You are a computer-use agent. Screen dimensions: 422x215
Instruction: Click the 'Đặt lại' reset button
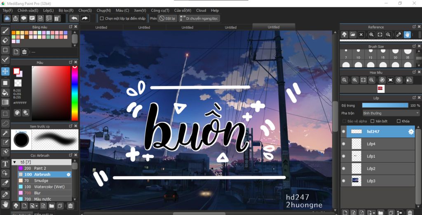[x=167, y=18]
